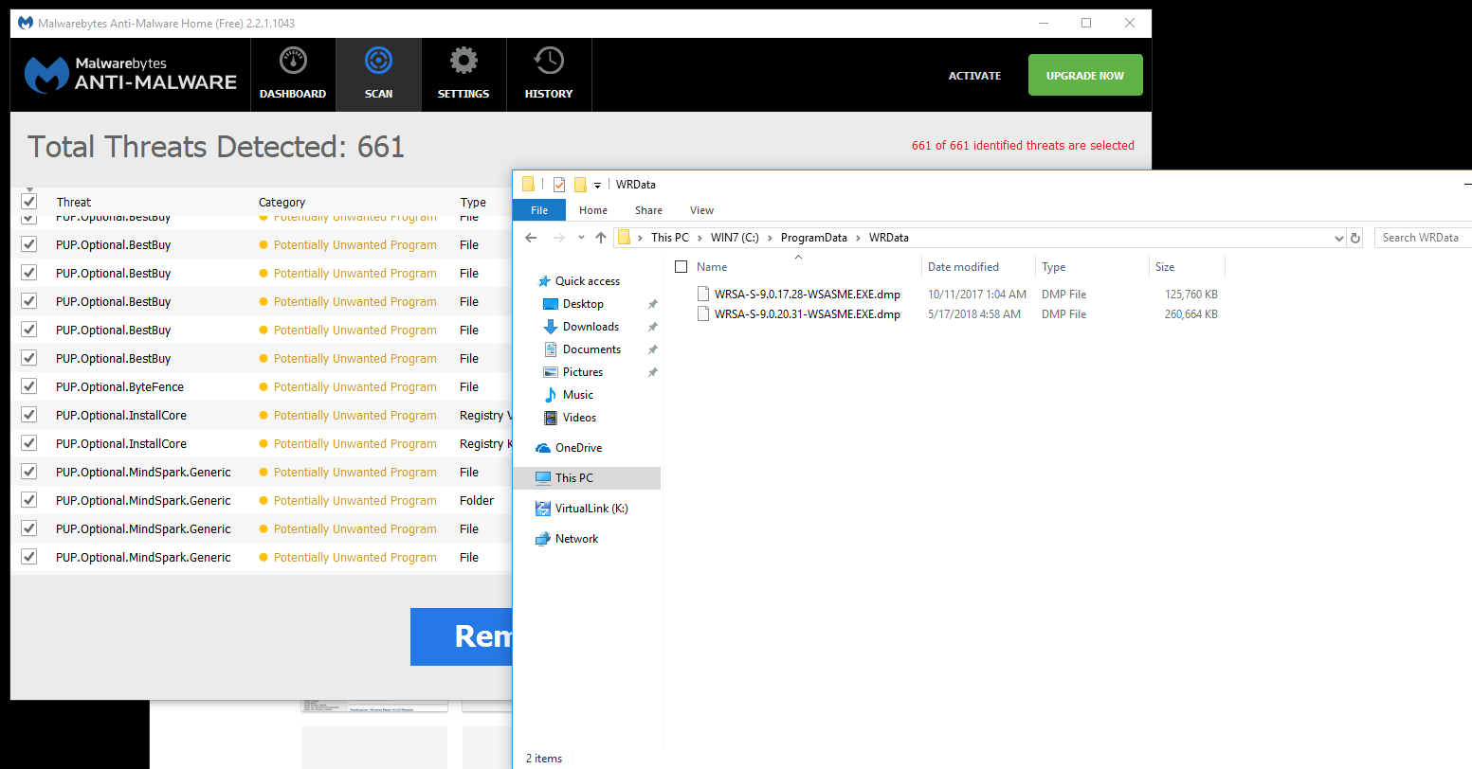Click the WIN7 (C:) breadcrumb

735,238
